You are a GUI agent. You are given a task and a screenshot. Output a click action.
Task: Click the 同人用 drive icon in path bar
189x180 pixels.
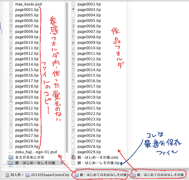coord(7,175)
